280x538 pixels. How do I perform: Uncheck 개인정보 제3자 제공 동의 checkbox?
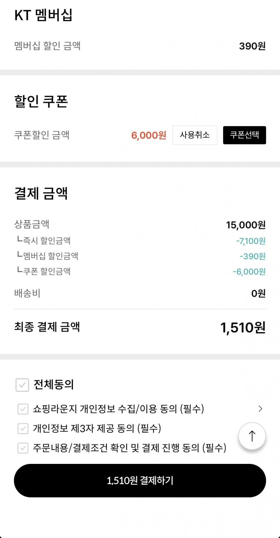[x=23, y=429]
